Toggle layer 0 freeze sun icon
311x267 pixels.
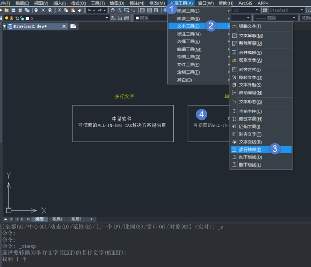pos(12,18)
